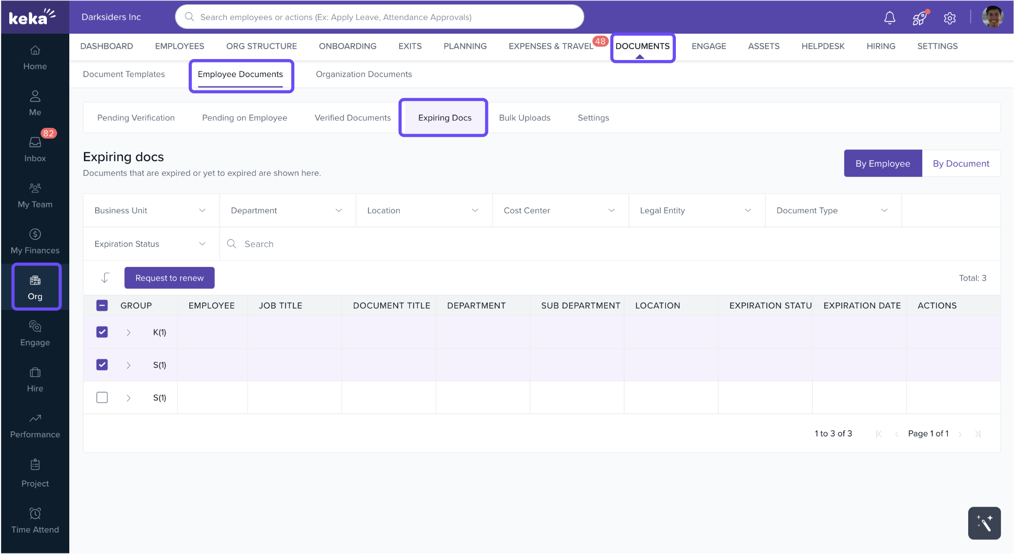Open the Business Unit filter dropdown
The image size is (1016, 554).
coord(151,210)
